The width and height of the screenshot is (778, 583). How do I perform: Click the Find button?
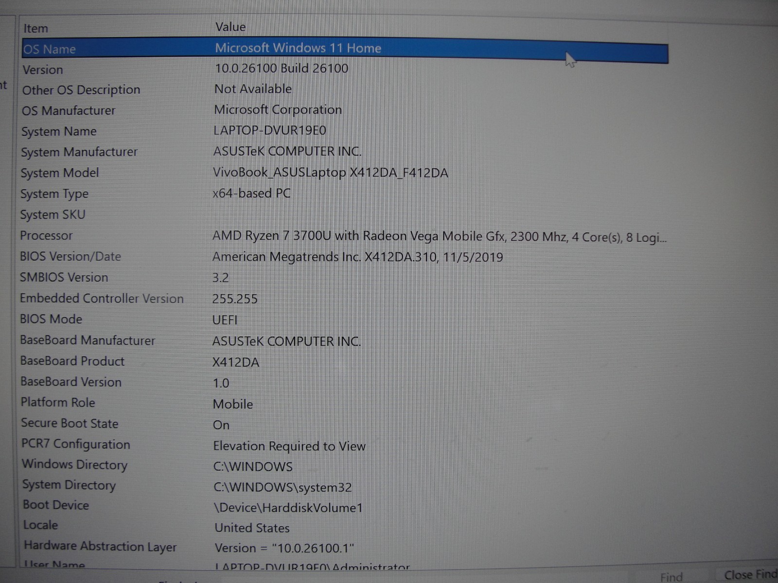(671, 577)
